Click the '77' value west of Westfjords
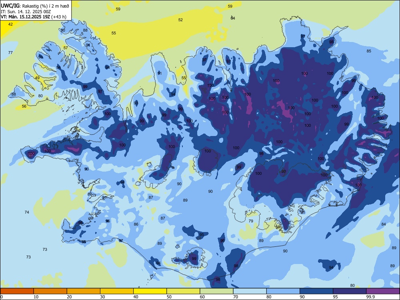The width and height of the screenshot is (400, 300). [10, 52]
